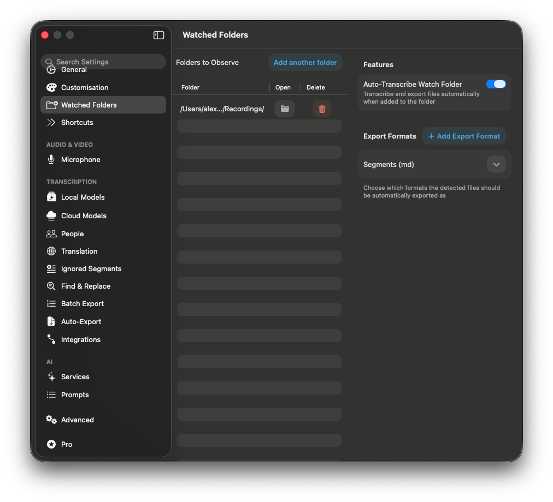Viewport: 553px width, 502px height.
Task: Expand the Segments (md) format chevron
Action: [496, 164]
